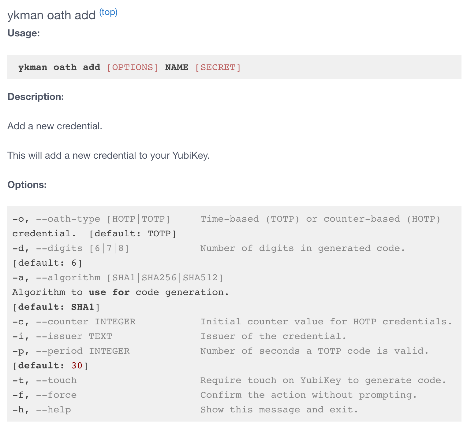Click the Usage: section header
This screenshot has height=428, width=467.
(x=23, y=34)
